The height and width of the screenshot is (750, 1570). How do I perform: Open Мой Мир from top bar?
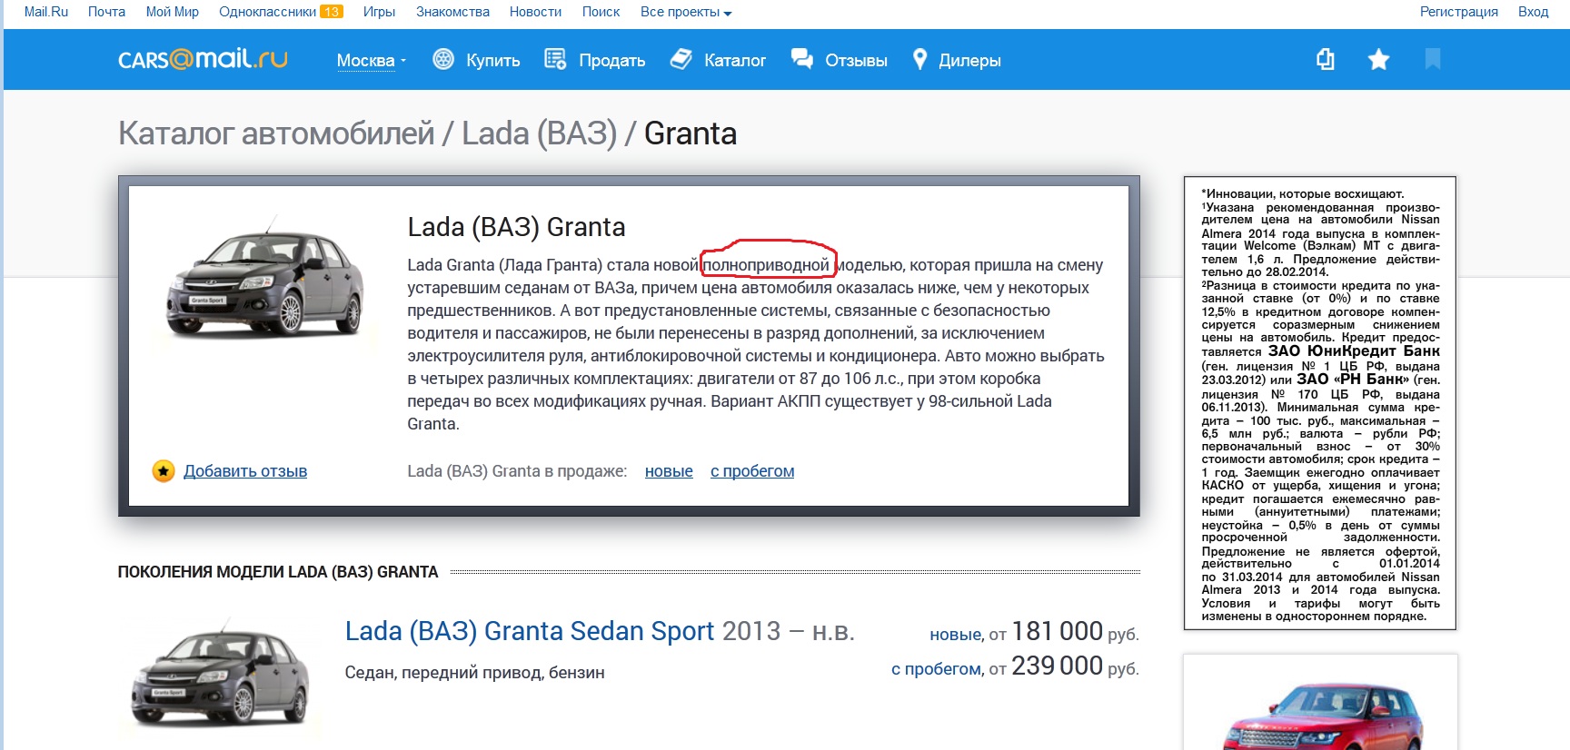[173, 12]
